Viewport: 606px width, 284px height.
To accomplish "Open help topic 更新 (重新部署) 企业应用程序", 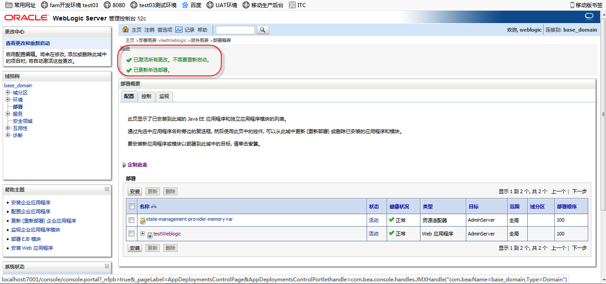I will pyautogui.click(x=44, y=221).
